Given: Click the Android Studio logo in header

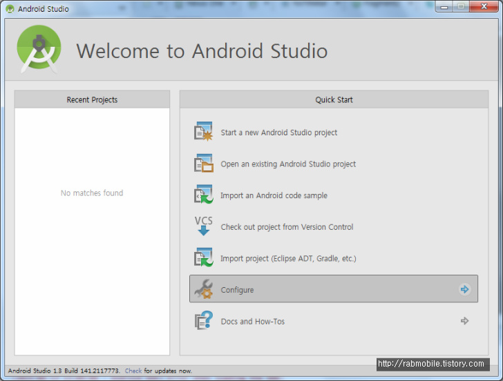Looking at the screenshot, I should click(x=39, y=49).
